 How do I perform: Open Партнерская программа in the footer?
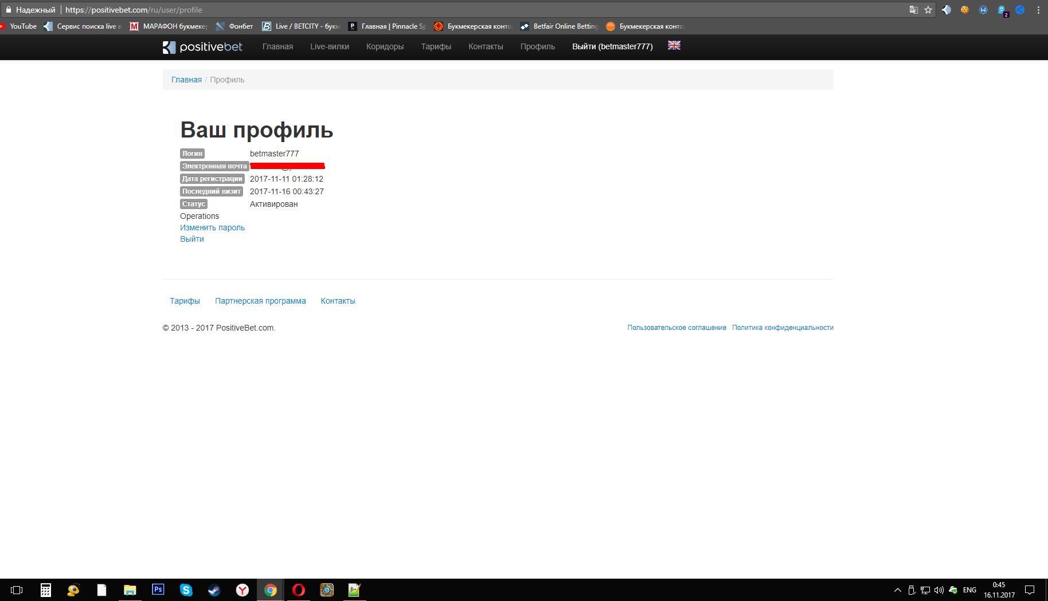pos(260,301)
